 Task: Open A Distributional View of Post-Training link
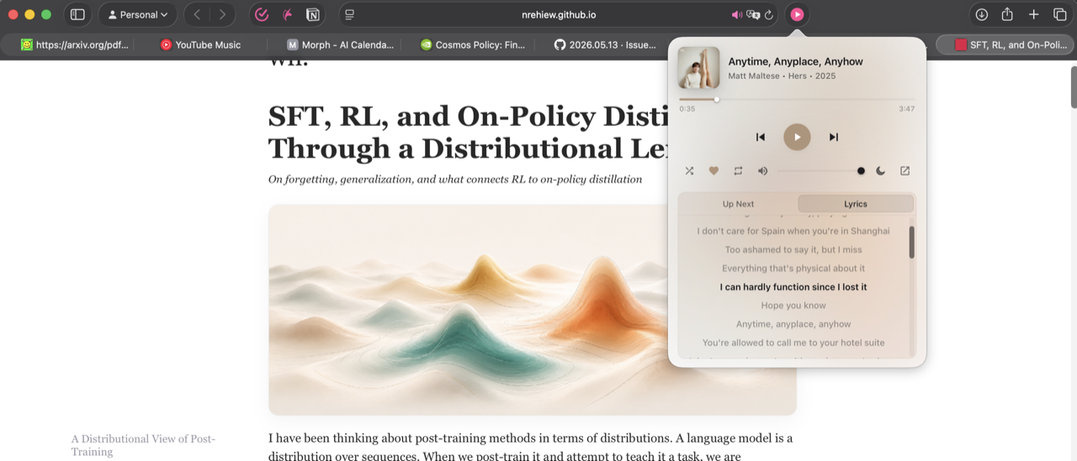(143, 445)
